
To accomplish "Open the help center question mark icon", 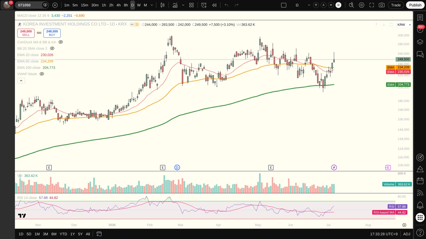I will point(420,233).
